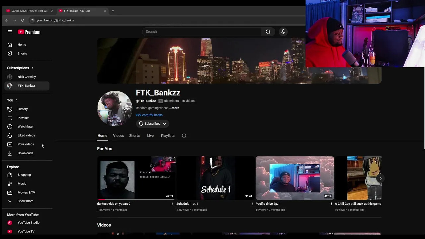Open Pacific drive Ep.1 video title

(268, 204)
